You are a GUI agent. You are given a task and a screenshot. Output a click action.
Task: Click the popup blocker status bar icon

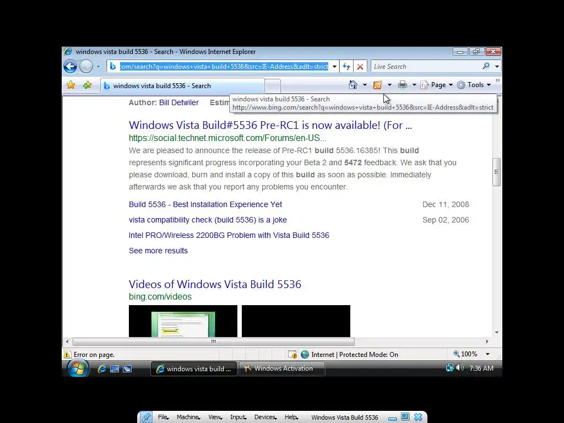click(292, 355)
